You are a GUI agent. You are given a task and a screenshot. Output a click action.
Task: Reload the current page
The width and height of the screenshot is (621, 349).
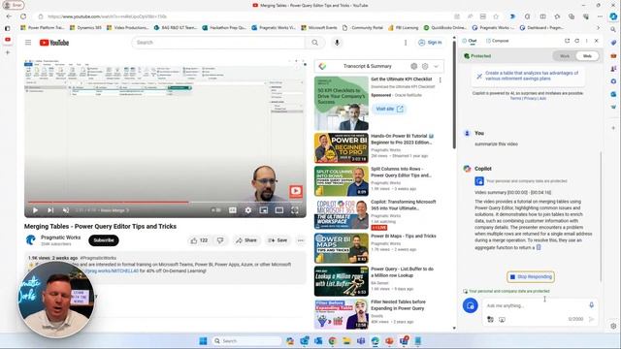23,16
